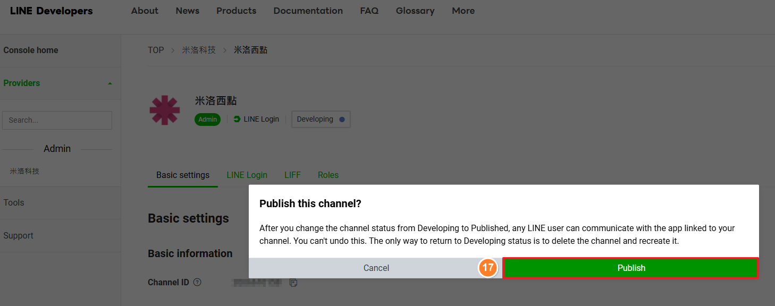
Task: Open the More menu in header
Action: [x=463, y=11]
